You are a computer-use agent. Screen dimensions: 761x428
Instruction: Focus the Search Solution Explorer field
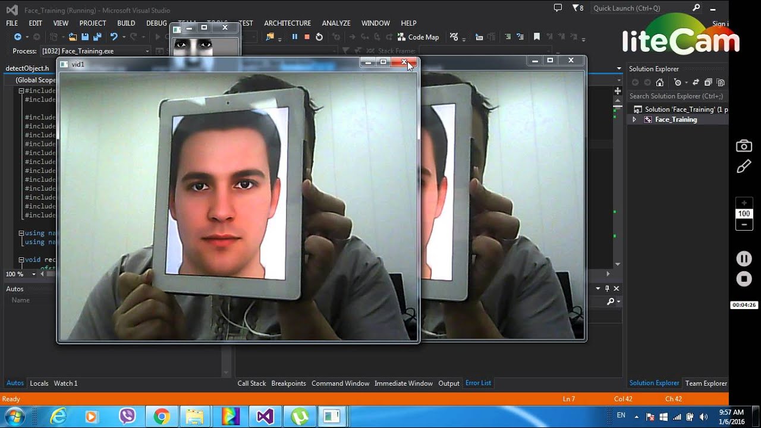coord(678,96)
